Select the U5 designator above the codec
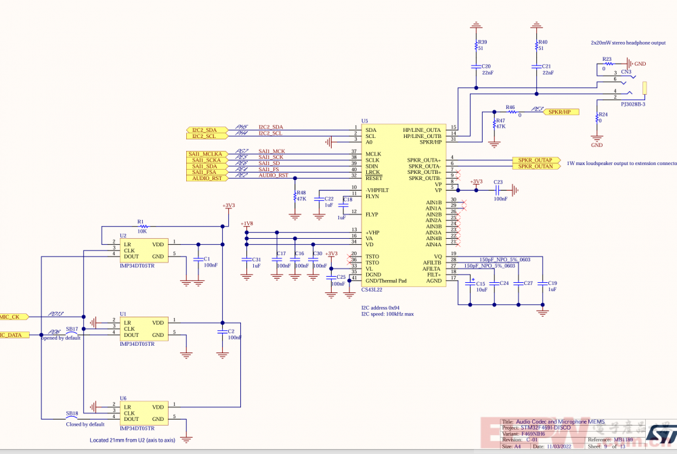 click(x=364, y=121)
